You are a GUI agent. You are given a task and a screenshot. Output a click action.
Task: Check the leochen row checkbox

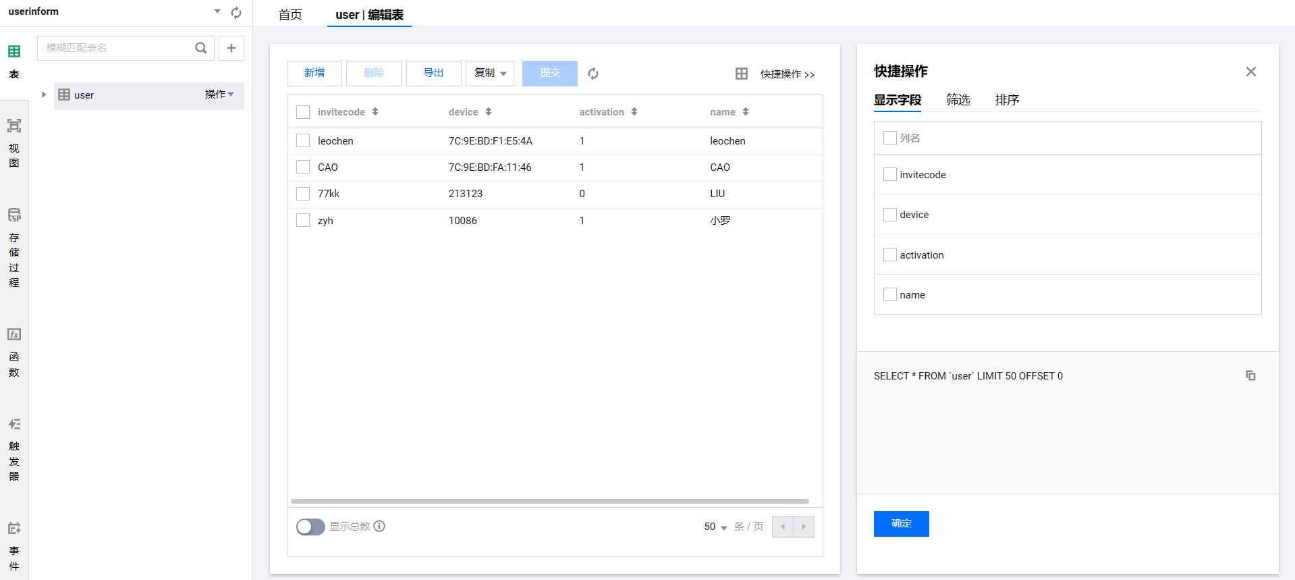click(x=303, y=140)
